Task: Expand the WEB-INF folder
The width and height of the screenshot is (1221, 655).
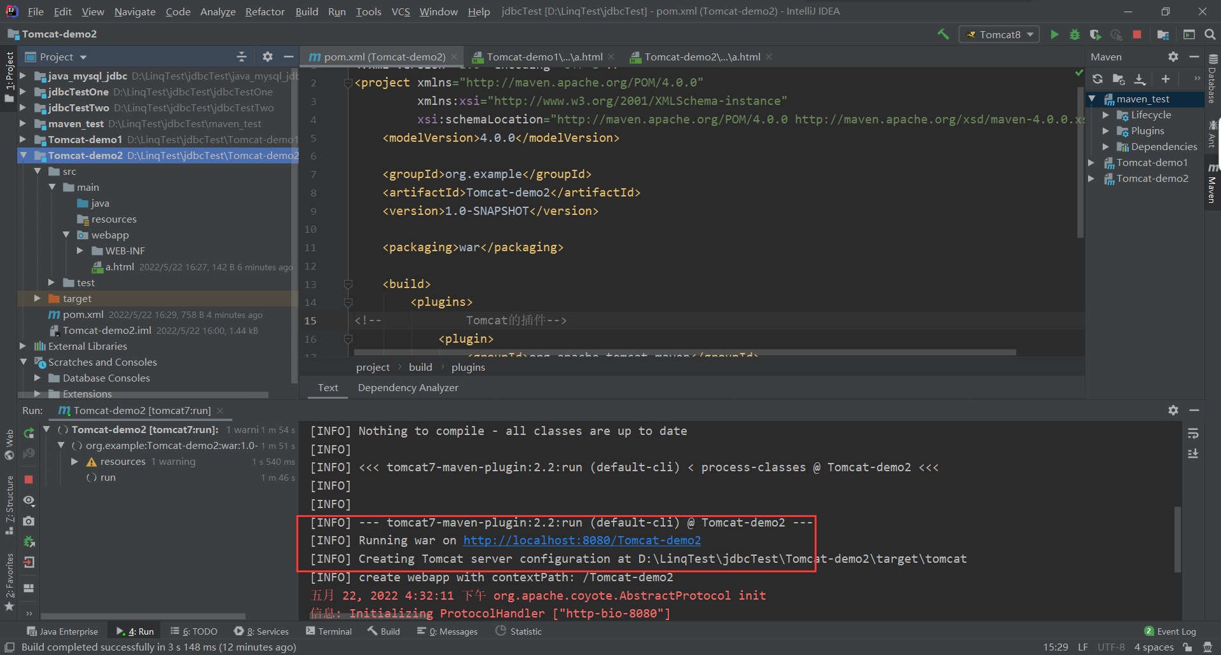Action: tap(80, 251)
